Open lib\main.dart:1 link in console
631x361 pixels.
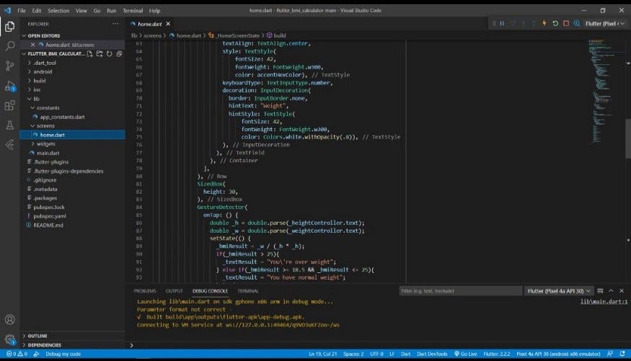point(604,301)
